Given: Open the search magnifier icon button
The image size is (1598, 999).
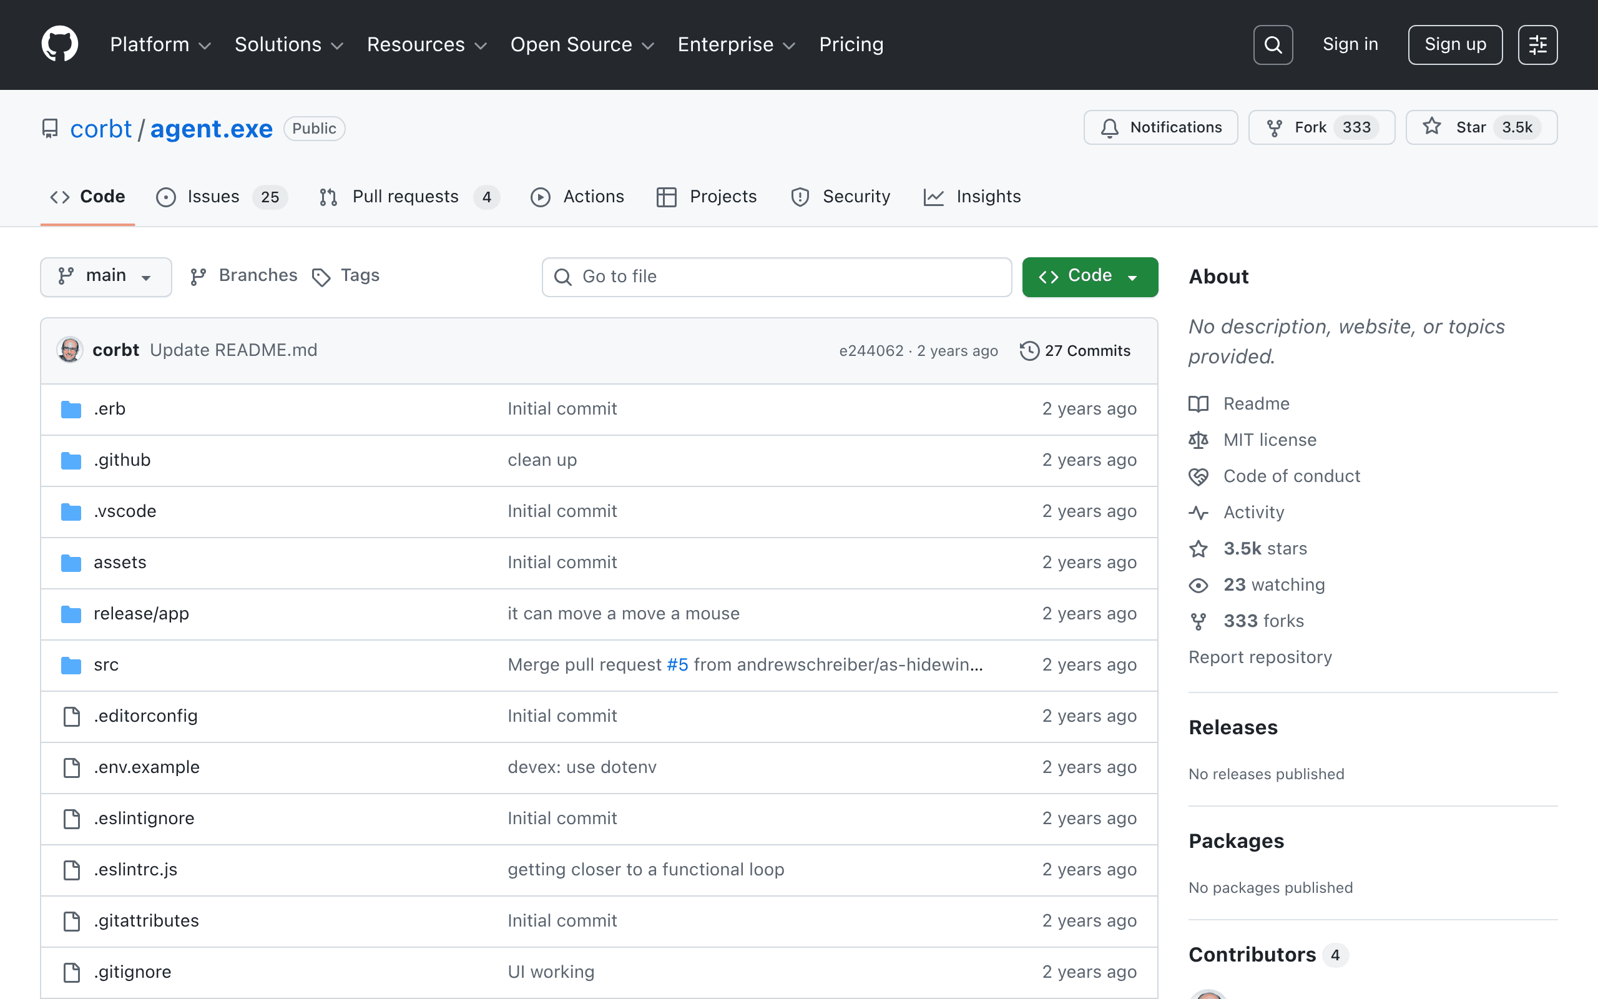Looking at the screenshot, I should click(x=1272, y=45).
